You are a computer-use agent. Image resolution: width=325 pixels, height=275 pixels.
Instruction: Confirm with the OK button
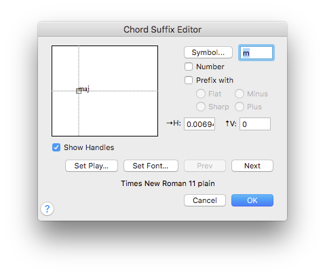252,200
